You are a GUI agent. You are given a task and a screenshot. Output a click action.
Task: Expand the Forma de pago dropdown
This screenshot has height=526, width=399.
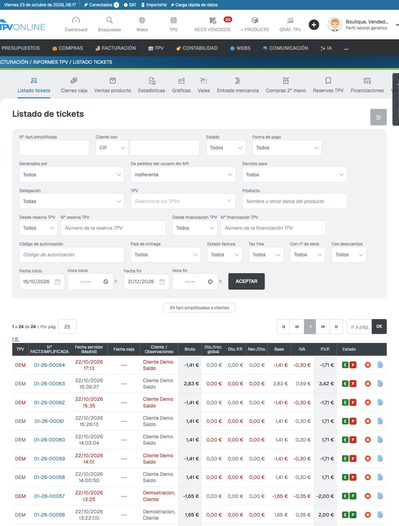point(287,148)
